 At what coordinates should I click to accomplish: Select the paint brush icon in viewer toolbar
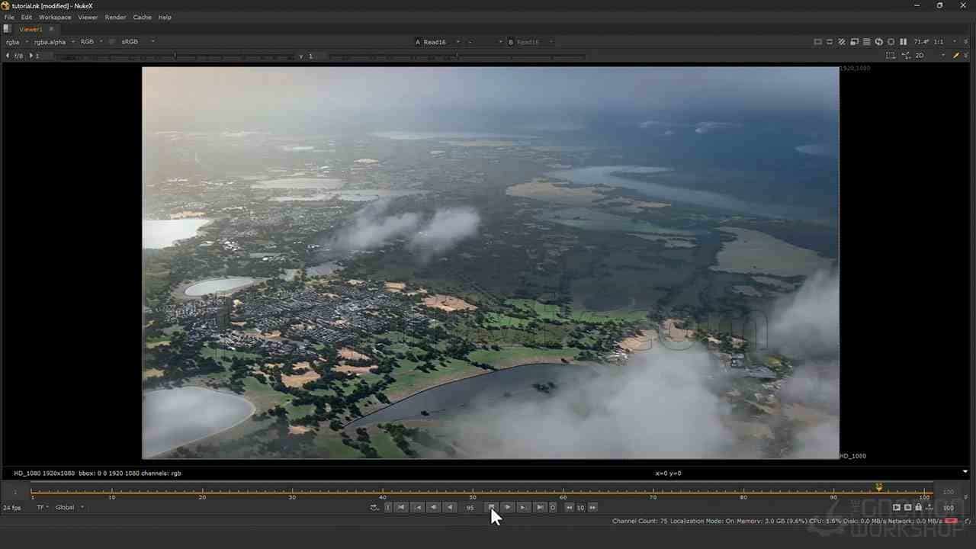[x=956, y=56]
